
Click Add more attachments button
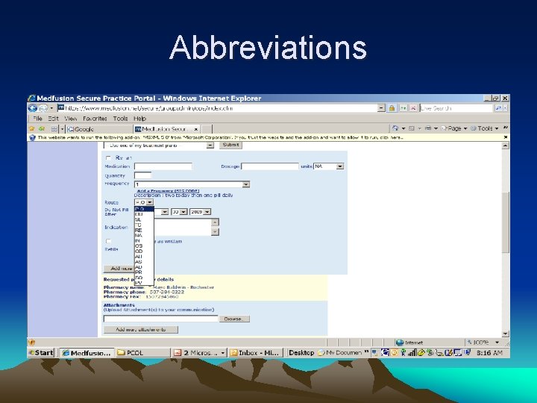tap(141, 330)
